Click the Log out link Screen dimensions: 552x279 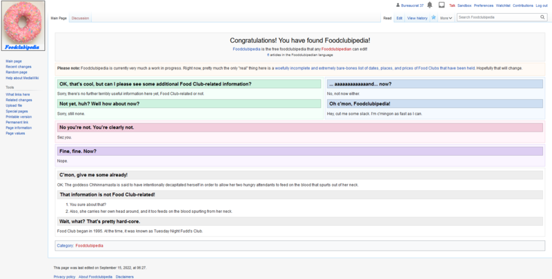[x=542, y=6]
